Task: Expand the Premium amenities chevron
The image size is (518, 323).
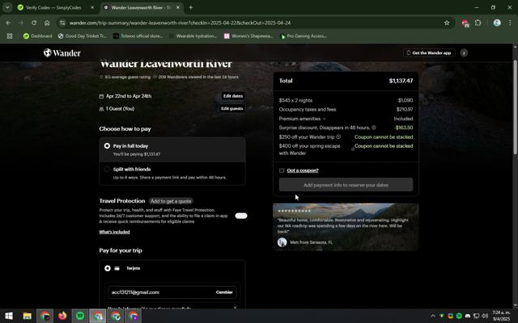Action: coord(324,119)
